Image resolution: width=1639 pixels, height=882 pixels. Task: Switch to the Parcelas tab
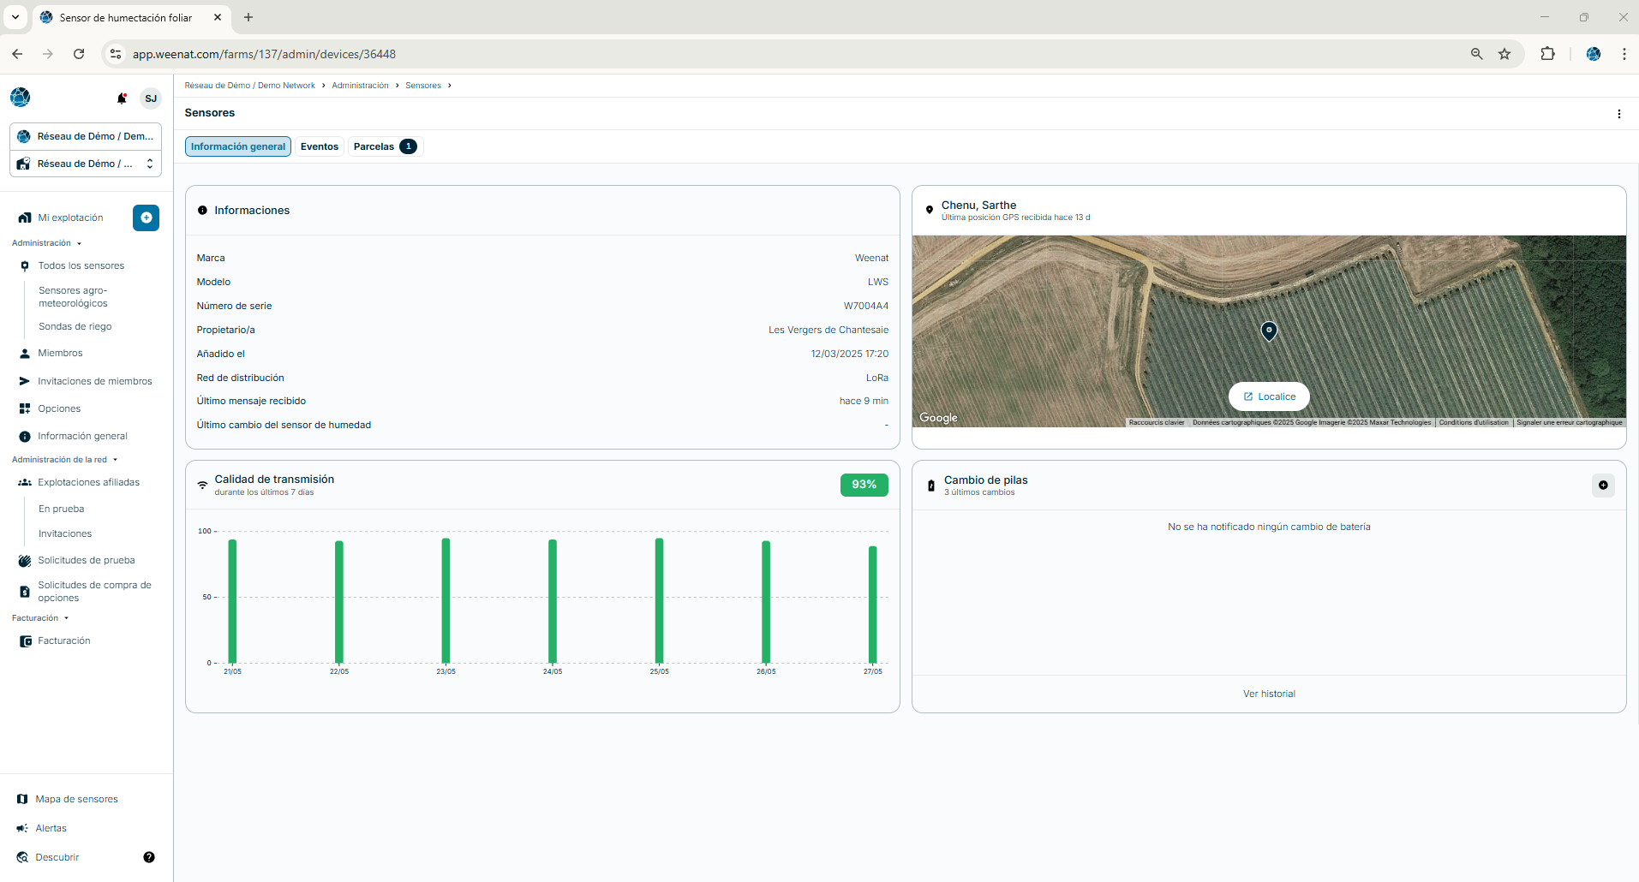386,146
